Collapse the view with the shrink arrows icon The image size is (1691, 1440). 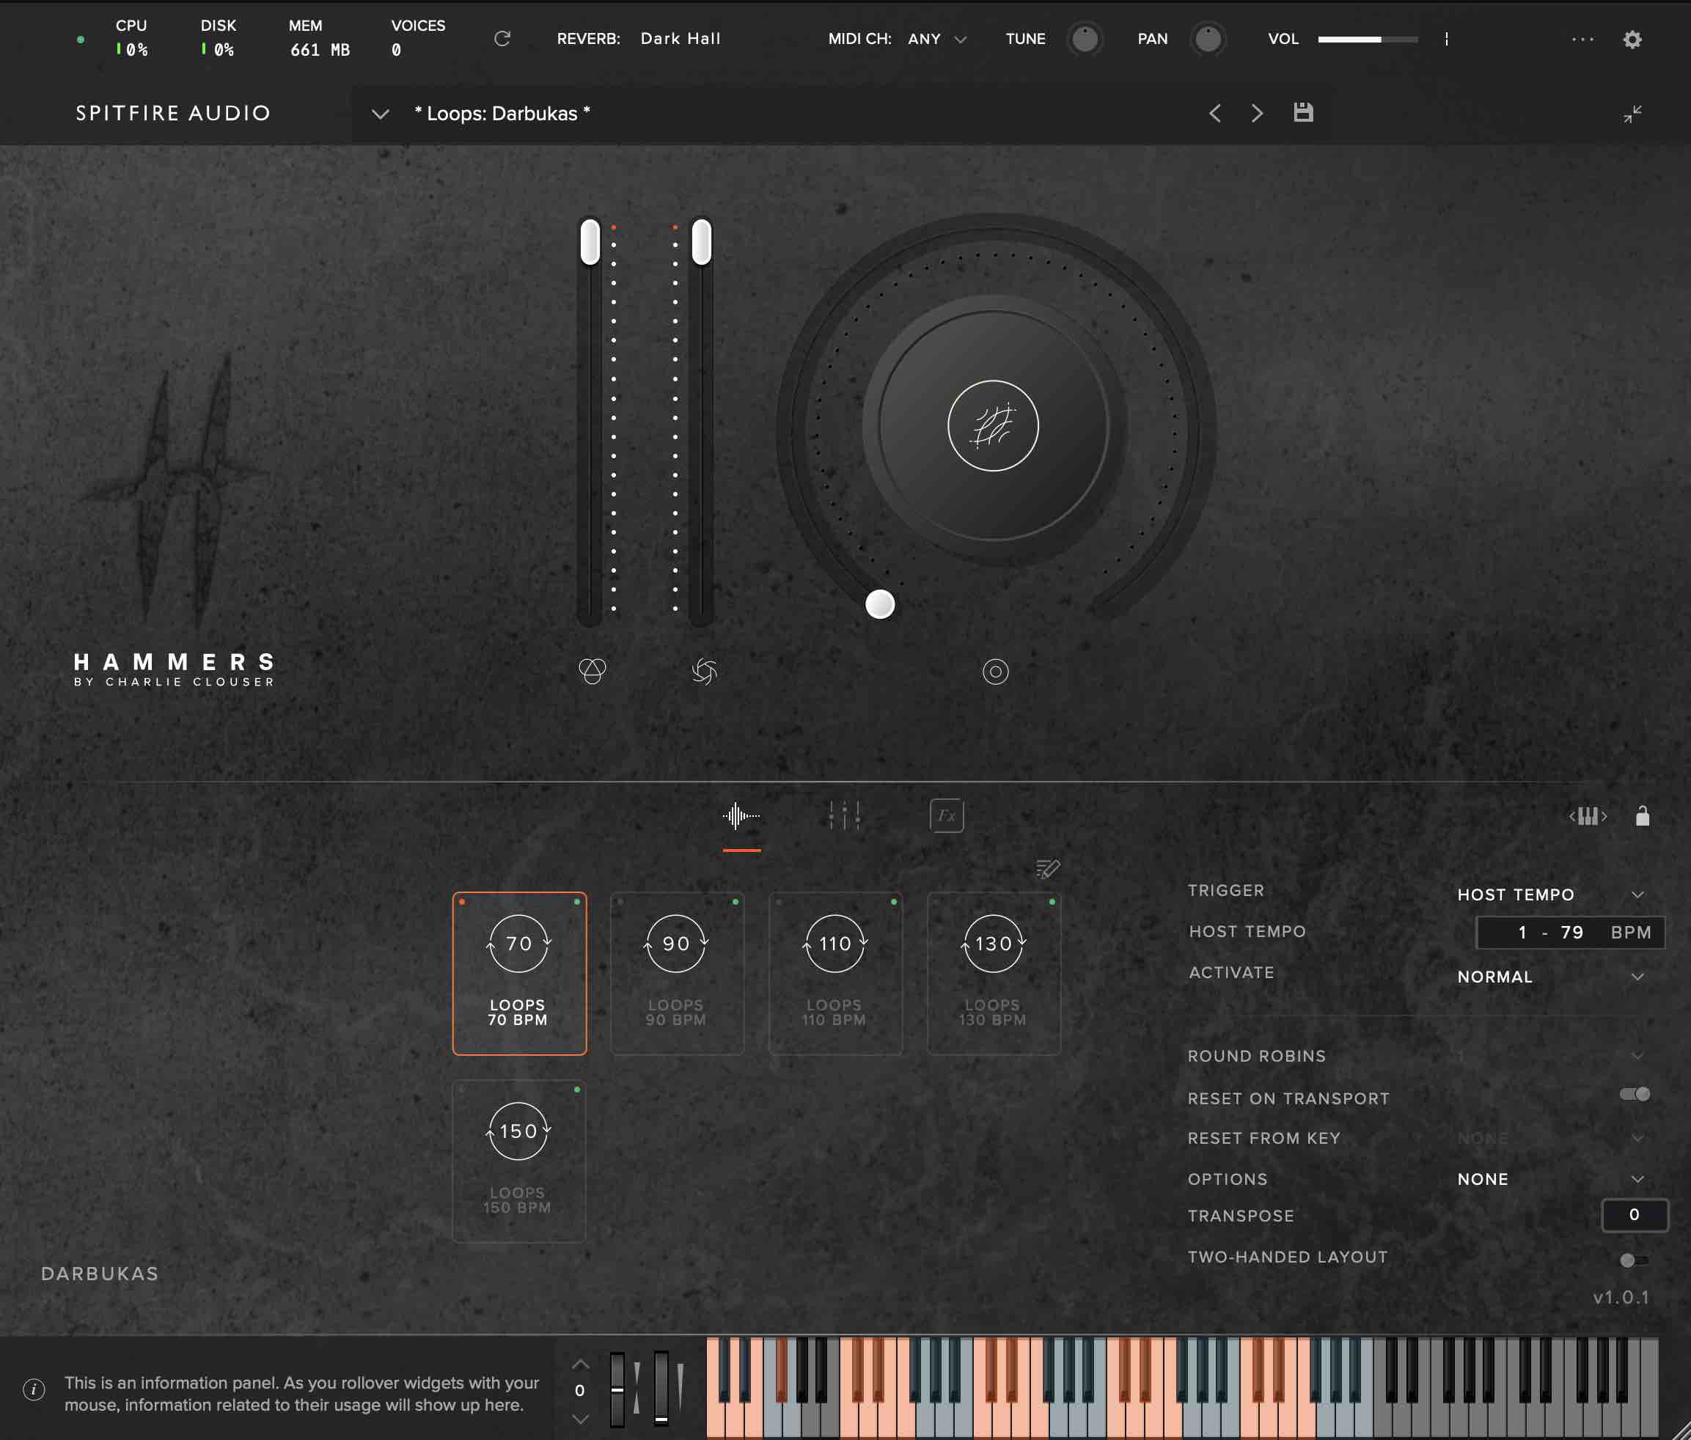point(1632,114)
